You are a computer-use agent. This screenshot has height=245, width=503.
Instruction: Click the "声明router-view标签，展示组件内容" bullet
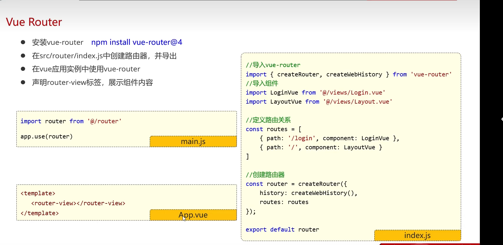tap(93, 83)
